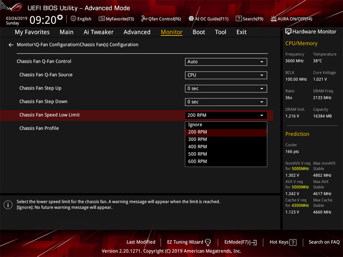Collapse Chassis Fan Speed Low Limit dropdown
The height and width of the screenshot is (257, 343).
[226, 115]
